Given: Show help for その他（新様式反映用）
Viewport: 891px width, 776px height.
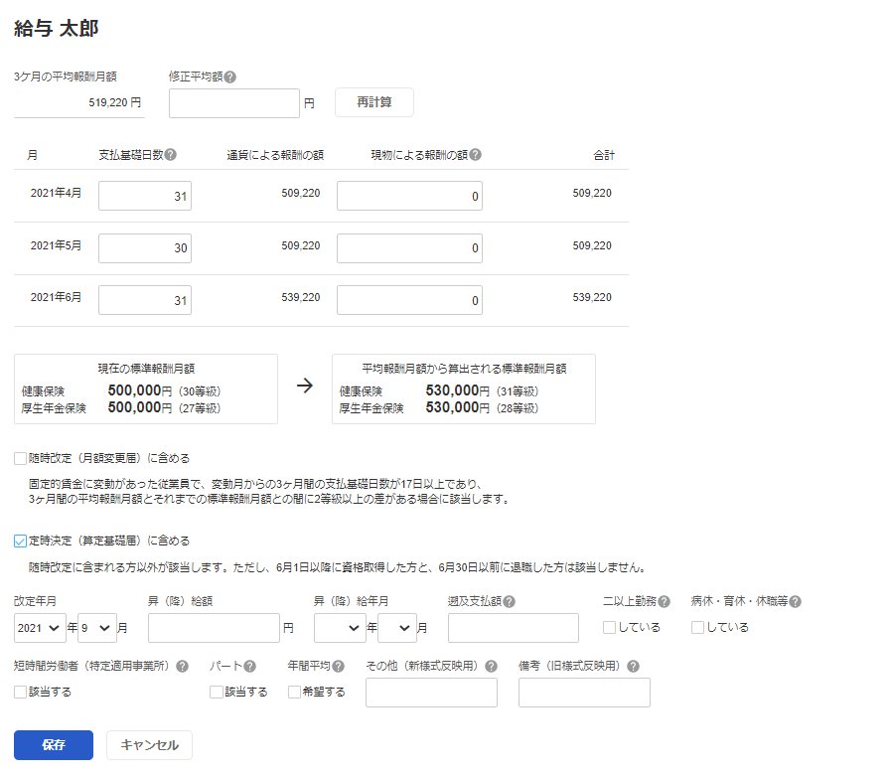Looking at the screenshot, I should pos(492,667).
